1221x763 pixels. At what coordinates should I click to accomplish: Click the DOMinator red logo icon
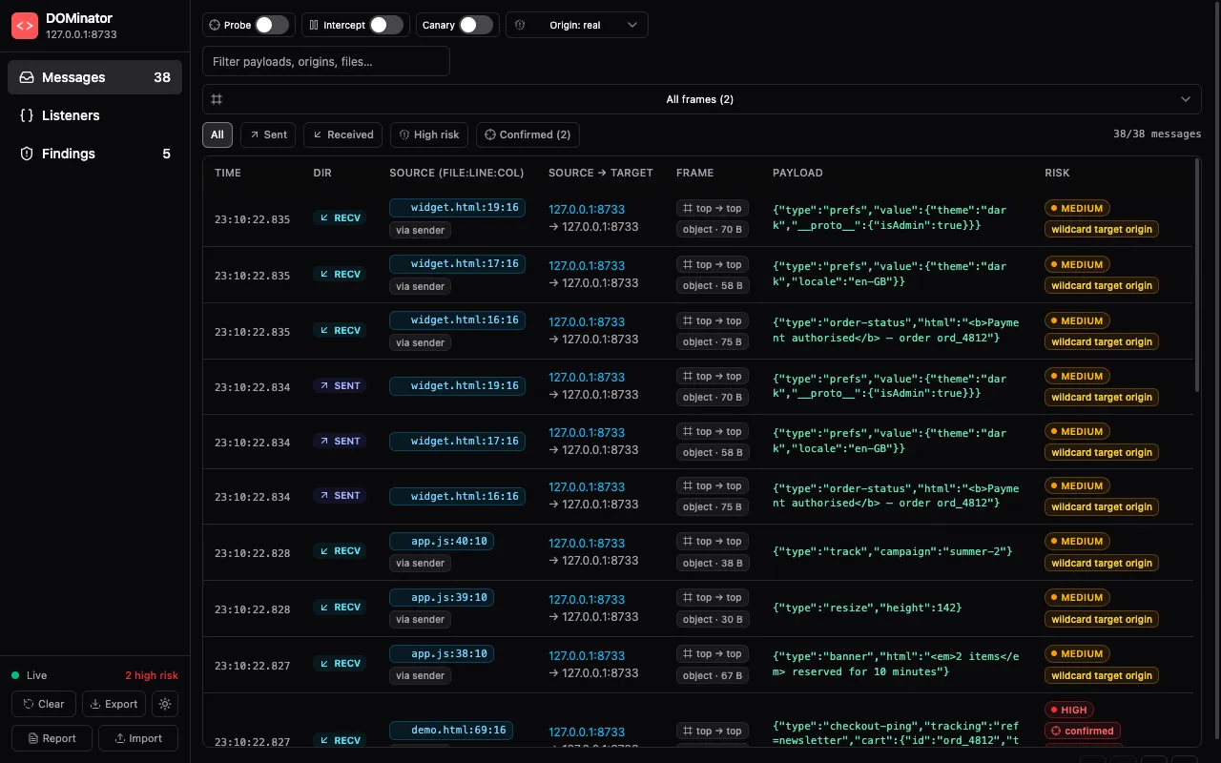25,26
